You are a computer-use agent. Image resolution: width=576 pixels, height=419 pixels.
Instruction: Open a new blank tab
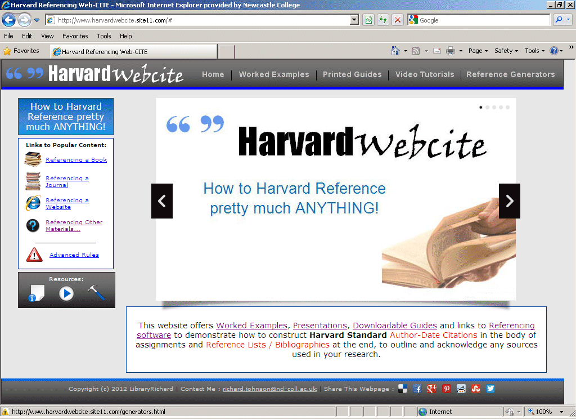point(226,52)
